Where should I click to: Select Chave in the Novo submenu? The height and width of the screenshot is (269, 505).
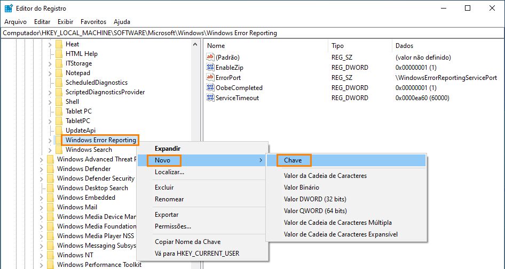pos(346,160)
